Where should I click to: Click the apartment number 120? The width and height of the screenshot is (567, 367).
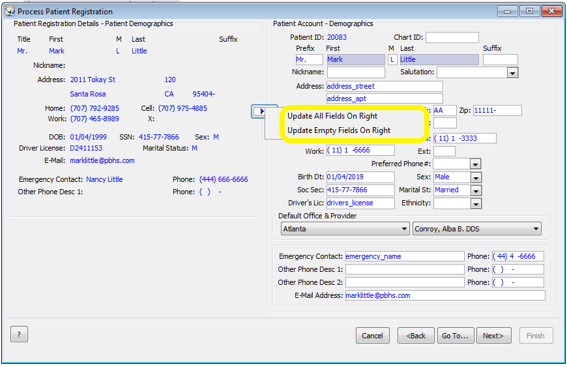click(x=170, y=80)
